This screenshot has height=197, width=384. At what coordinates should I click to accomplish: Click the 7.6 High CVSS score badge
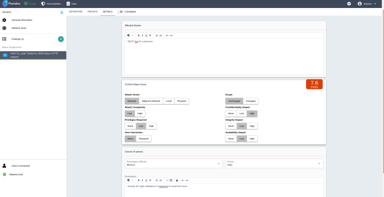click(314, 84)
